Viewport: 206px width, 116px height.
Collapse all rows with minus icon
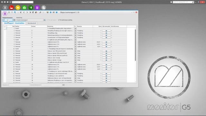point(5,29)
